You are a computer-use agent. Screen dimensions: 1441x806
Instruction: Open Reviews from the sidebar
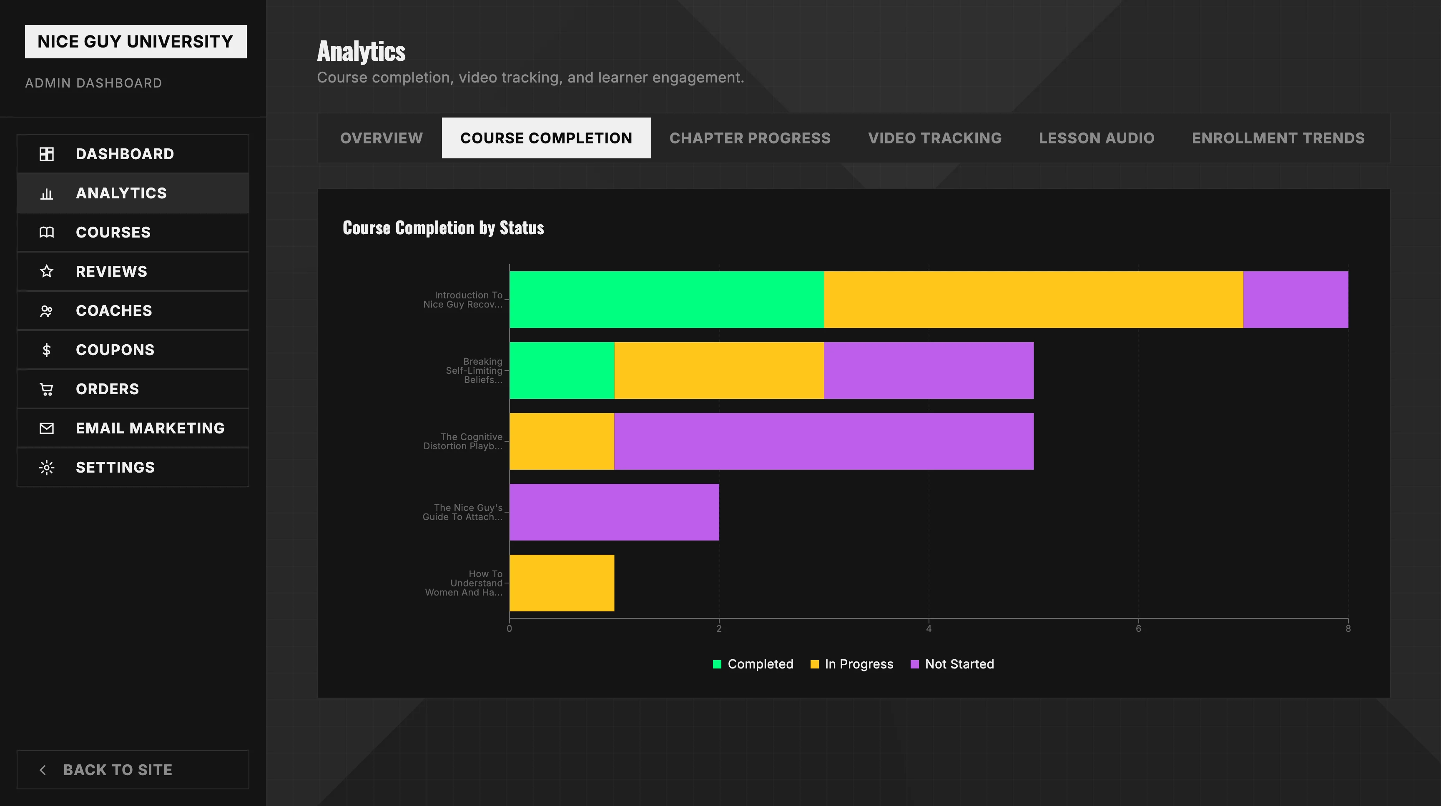coord(133,272)
